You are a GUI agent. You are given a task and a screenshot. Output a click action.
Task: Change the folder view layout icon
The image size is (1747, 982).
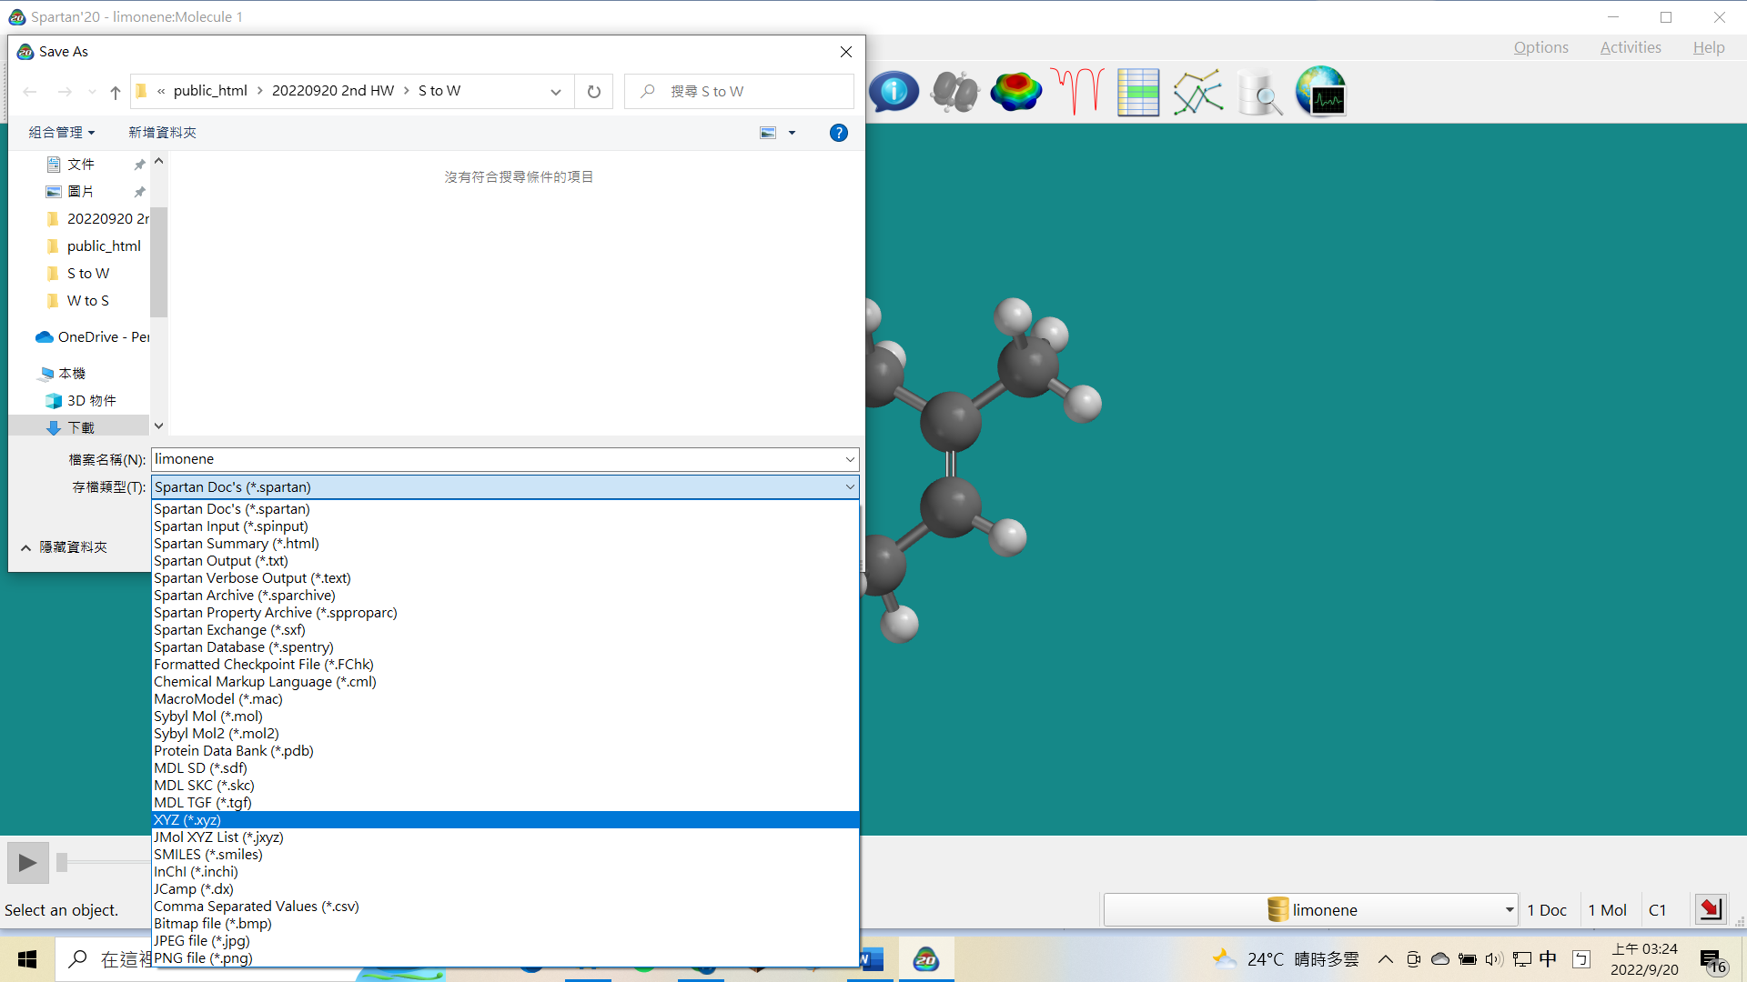[769, 133]
